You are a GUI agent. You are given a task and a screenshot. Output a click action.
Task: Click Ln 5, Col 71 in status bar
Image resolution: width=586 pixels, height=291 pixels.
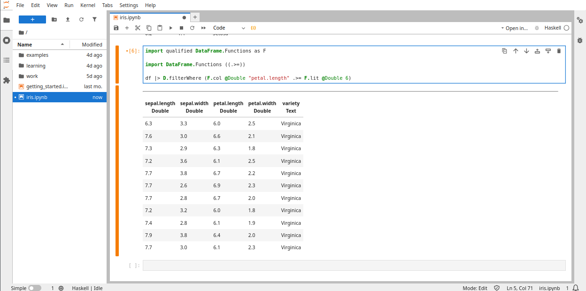[x=520, y=288]
